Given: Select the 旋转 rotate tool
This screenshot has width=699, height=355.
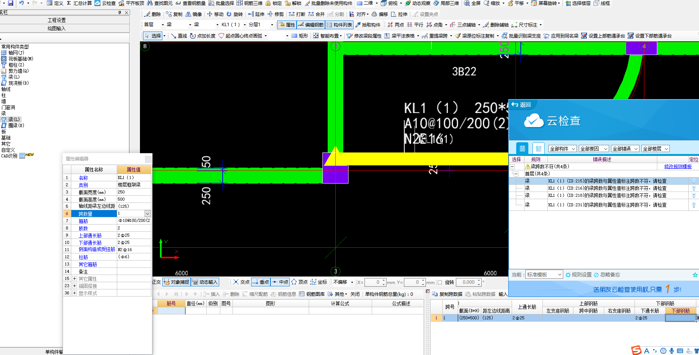Looking at the screenshot, I should tap(234, 14).
